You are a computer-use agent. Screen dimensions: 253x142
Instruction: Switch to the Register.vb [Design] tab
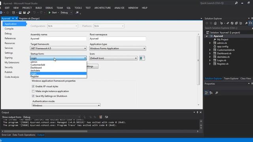point(29,19)
